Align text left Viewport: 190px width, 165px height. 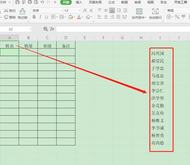100,17
